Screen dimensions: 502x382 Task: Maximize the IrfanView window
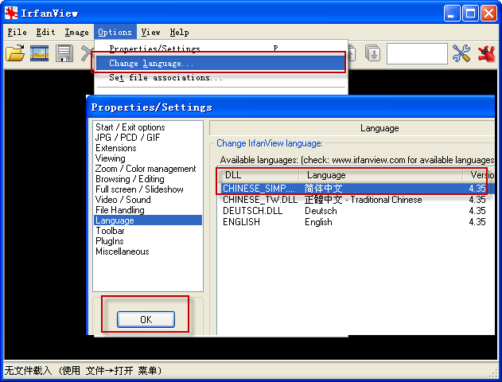coord(470,14)
